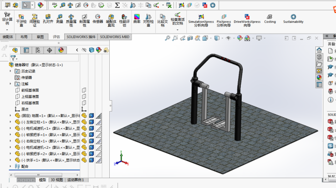Select the 模型 model bottom tab
Viewport: 336px width, 188px height.
pyautogui.click(x=42, y=180)
